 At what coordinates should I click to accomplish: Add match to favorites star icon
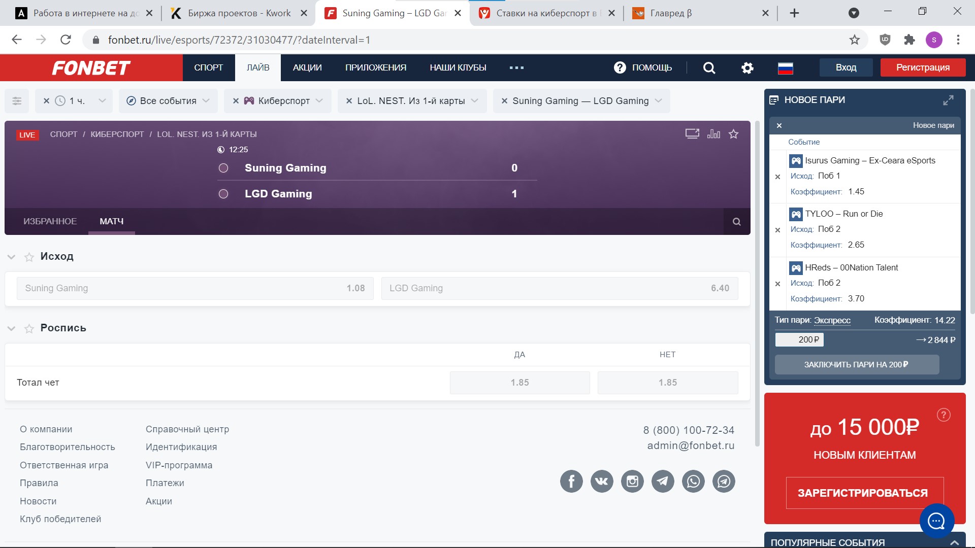(x=734, y=134)
